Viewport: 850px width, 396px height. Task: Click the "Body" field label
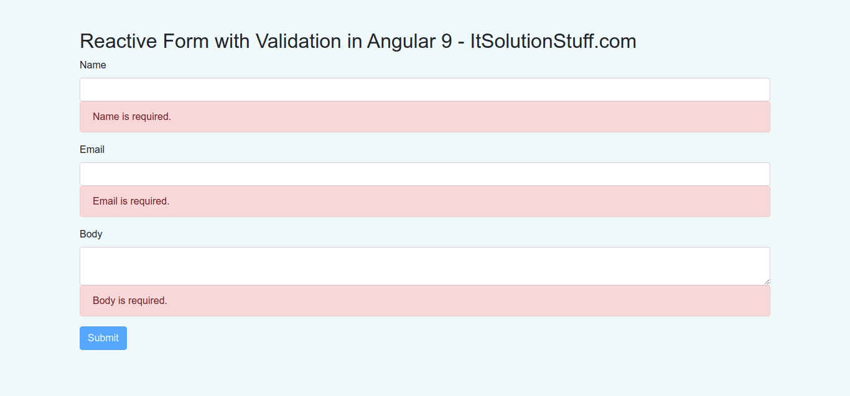pos(91,234)
